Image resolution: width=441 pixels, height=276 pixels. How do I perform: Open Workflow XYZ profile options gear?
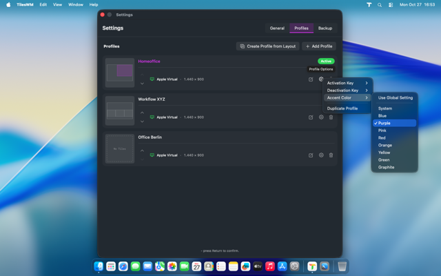coord(321,117)
